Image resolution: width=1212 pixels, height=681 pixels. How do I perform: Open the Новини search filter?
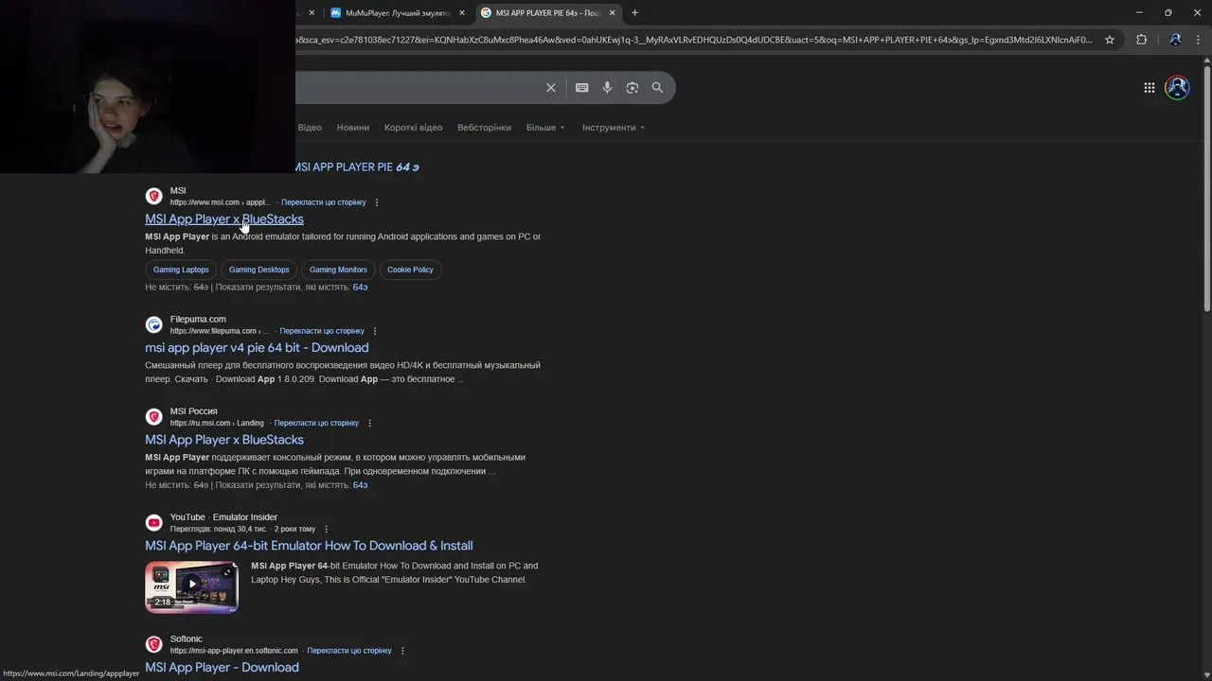pos(353,128)
